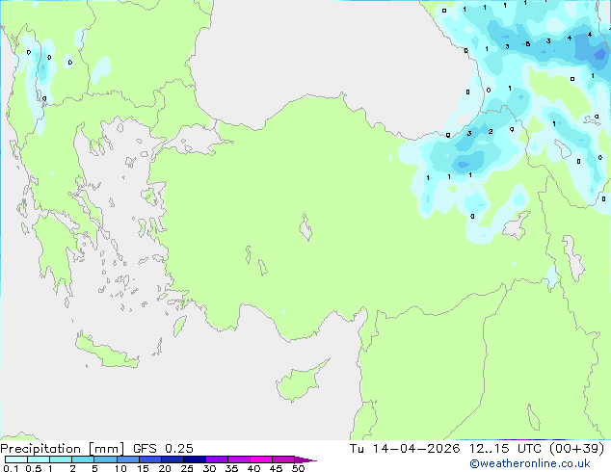Click the legend label '0.5'
Image resolution: width=611 pixels, height=472 pixels.
tap(33, 468)
